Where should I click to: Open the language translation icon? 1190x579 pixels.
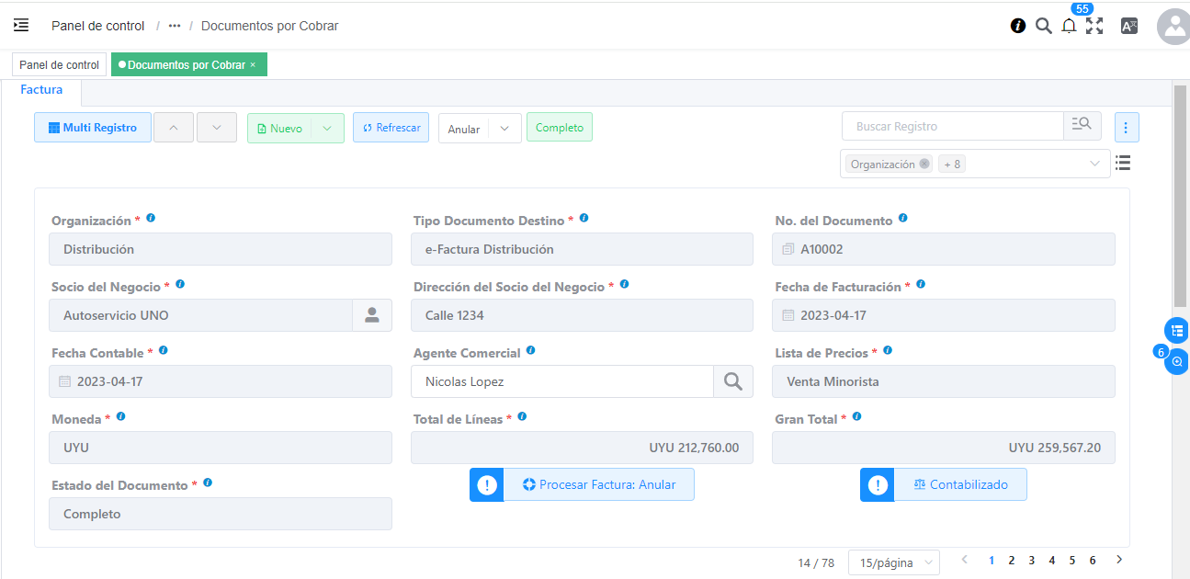[1129, 26]
